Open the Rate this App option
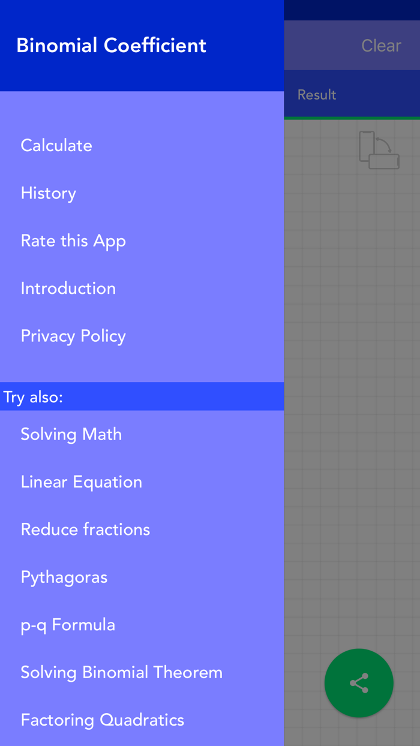Screen dimensions: 420x746 73,240
